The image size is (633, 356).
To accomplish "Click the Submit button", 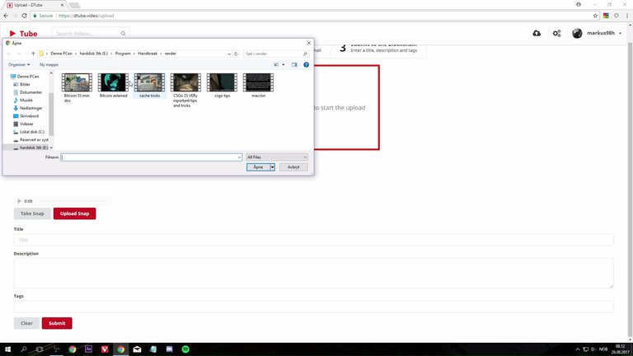I will [x=57, y=323].
